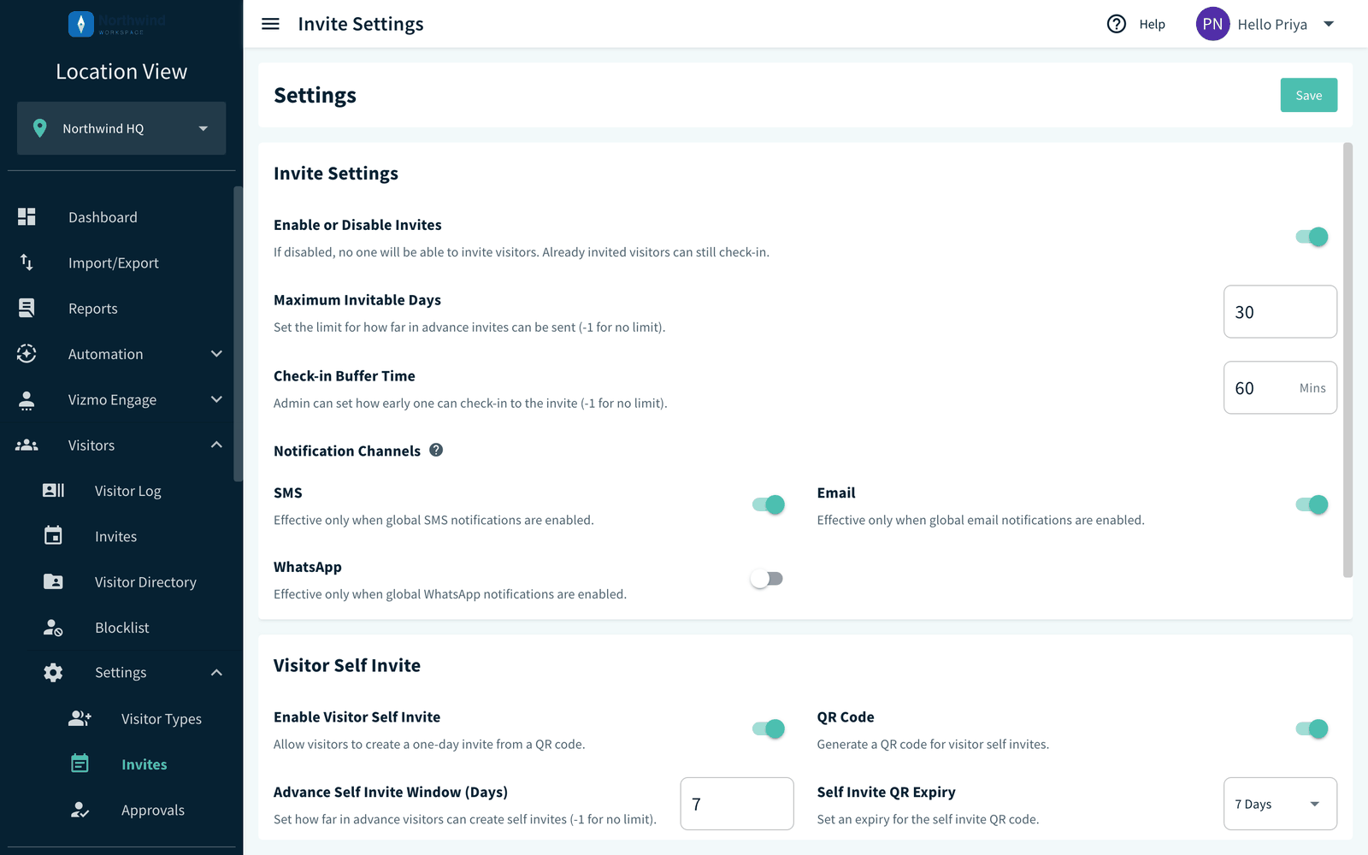The width and height of the screenshot is (1368, 855).
Task: Click Check-in Buffer Time input field
Action: tap(1280, 387)
